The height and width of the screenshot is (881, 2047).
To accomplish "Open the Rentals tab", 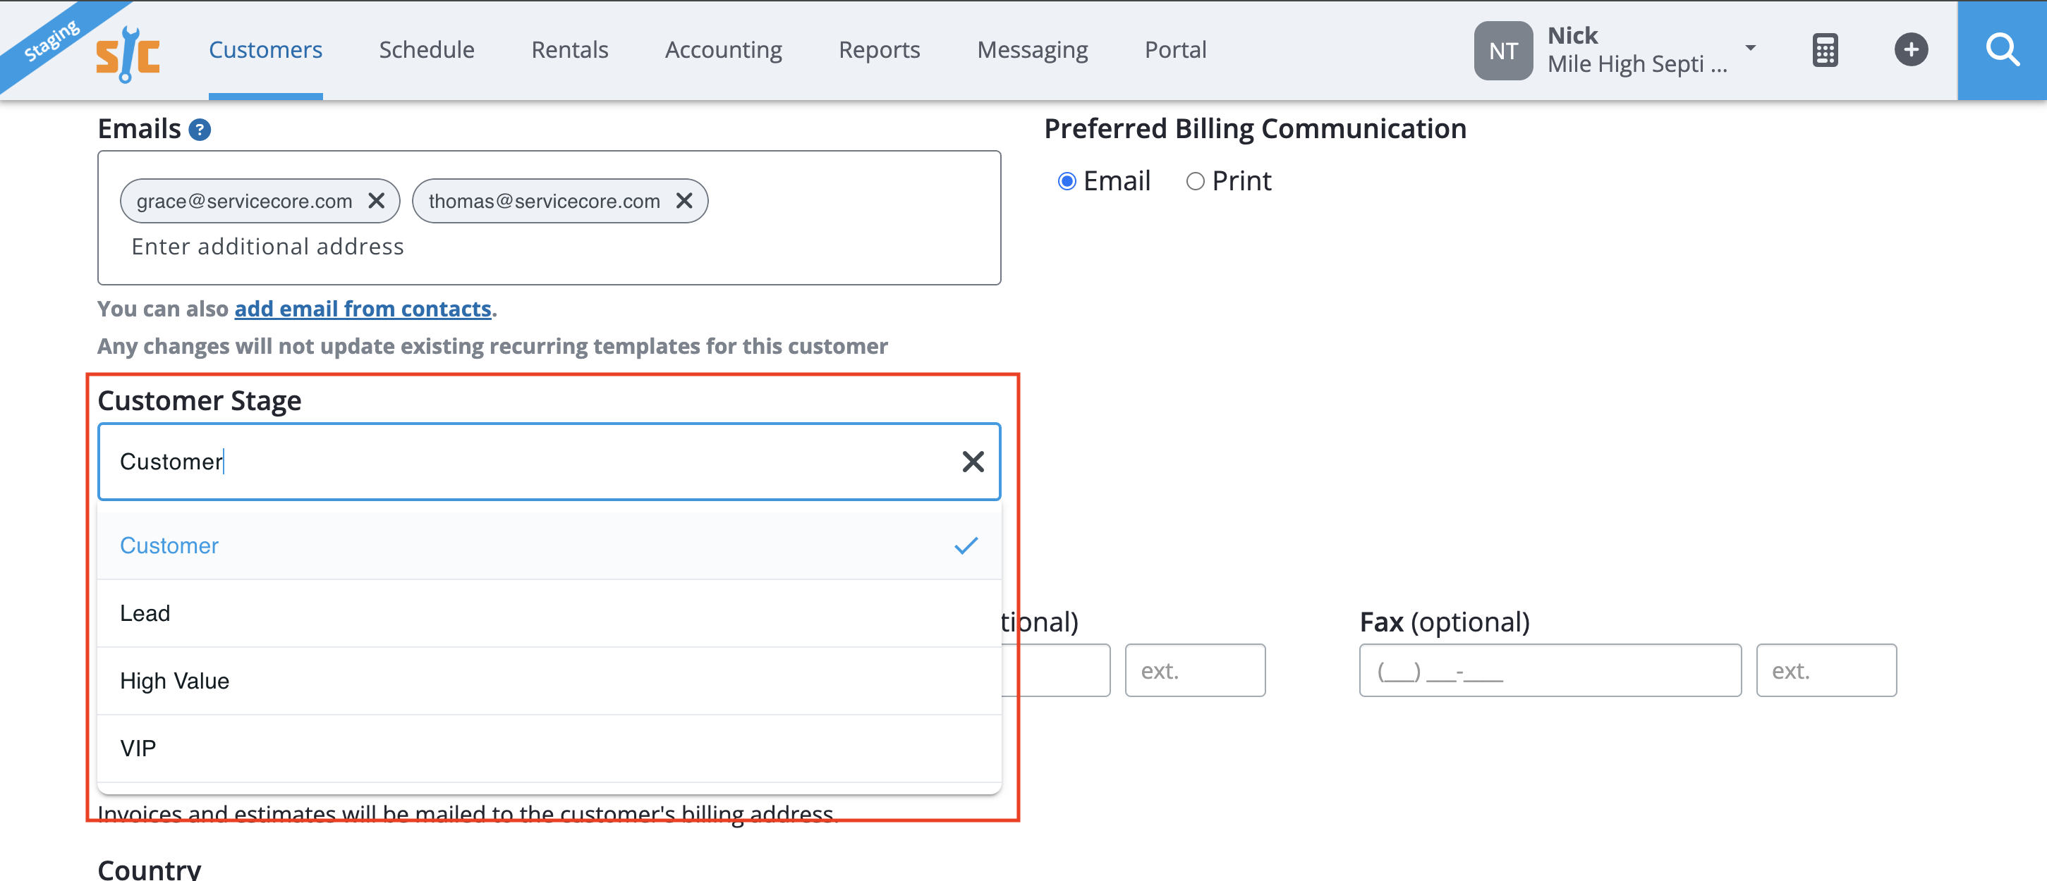I will pos(570,50).
